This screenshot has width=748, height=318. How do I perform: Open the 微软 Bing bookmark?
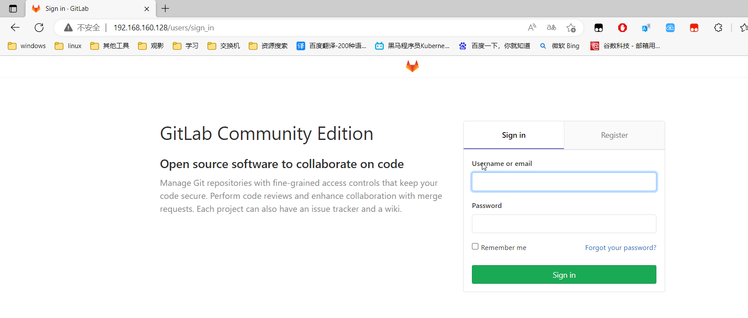[x=559, y=46]
